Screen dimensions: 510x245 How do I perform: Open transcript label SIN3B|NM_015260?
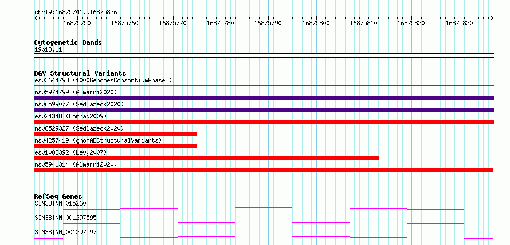[x=60, y=204]
